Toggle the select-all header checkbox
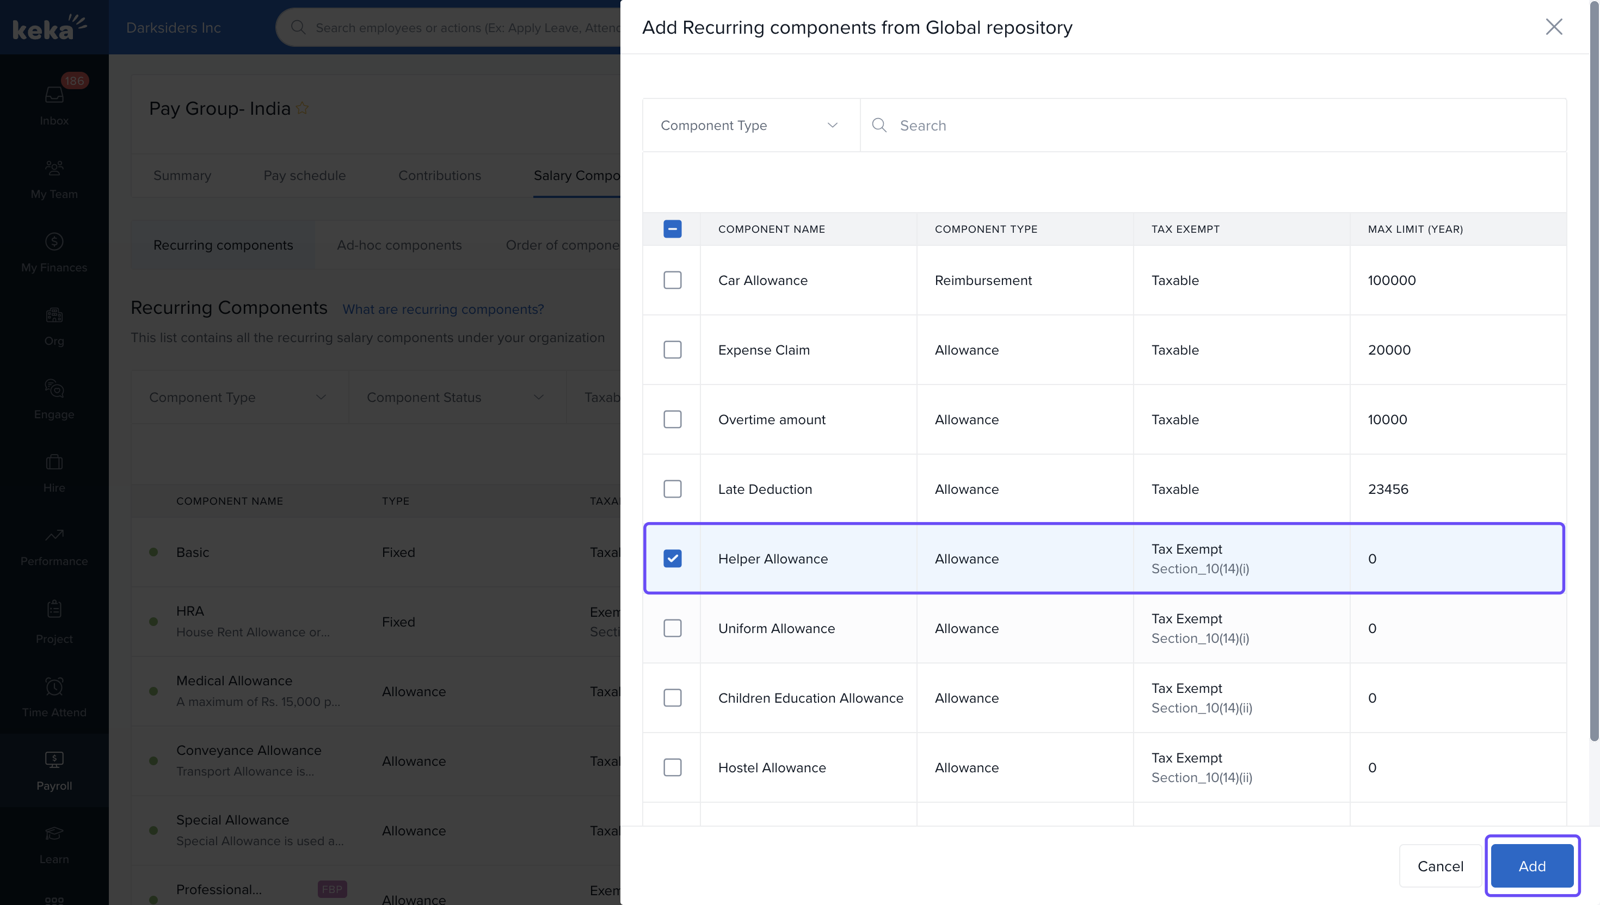The width and height of the screenshot is (1600, 905). (x=672, y=229)
